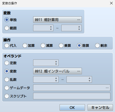Click the 乱数 minimum value field
The width and height of the screenshot is (115, 112).
pos(46,80)
